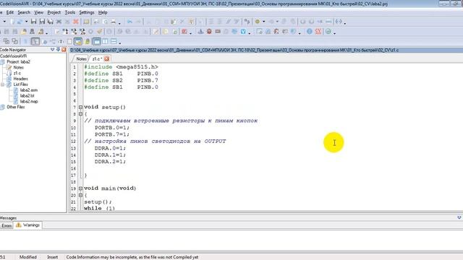Screen dimensions: 463x260
Task: Select Other Files in the navigator tree
Action: [16, 107]
